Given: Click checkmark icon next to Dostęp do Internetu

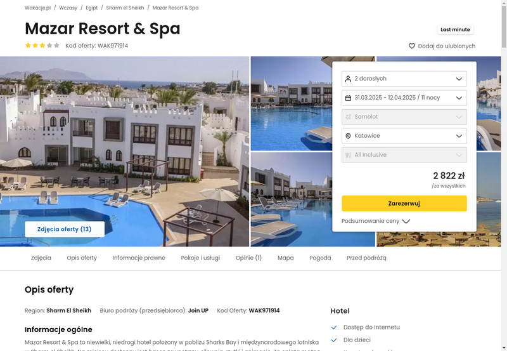Looking at the screenshot, I should coord(334,328).
